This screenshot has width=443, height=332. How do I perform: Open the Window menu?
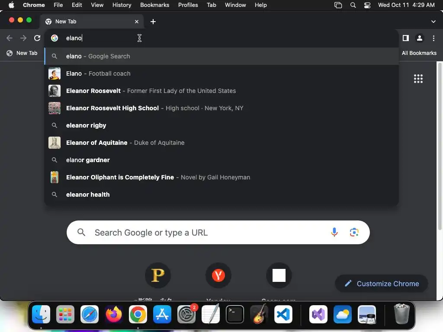tap(235, 5)
